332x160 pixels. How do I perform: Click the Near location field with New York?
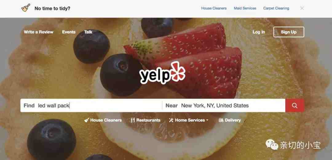pyautogui.click(x=223, y=105)
